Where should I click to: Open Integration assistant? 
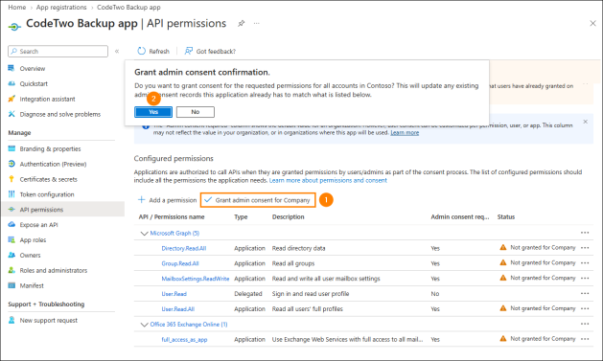(x=47, y=99)
